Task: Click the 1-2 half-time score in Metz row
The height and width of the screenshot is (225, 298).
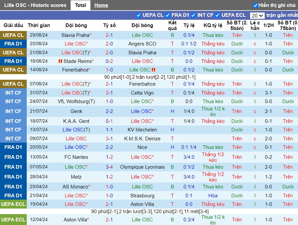Action: 268,177
